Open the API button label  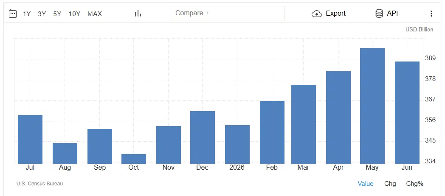point(392,13)
